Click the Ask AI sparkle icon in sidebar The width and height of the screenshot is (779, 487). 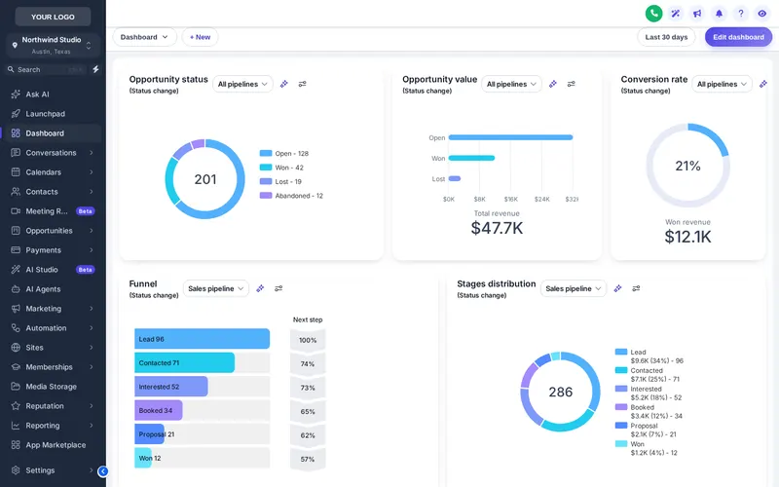click(x=16, y=94)
